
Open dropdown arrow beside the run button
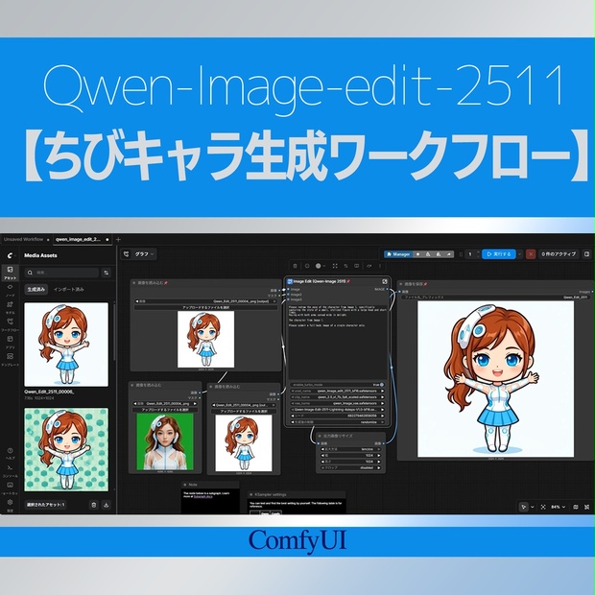(x=519, y=254)
